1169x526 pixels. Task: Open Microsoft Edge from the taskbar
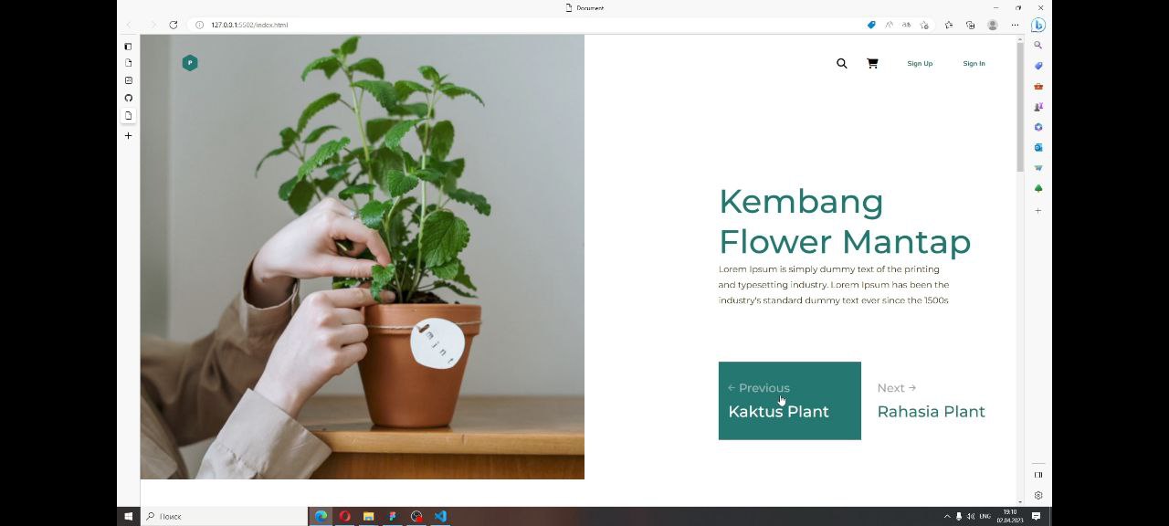pyautogui.click(x=321, y=516)
